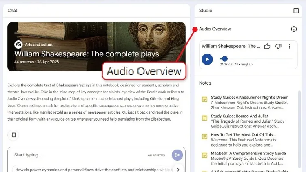306x172 pixels.
Task: Give thumbs up to the audio overview
Action: 267,46
